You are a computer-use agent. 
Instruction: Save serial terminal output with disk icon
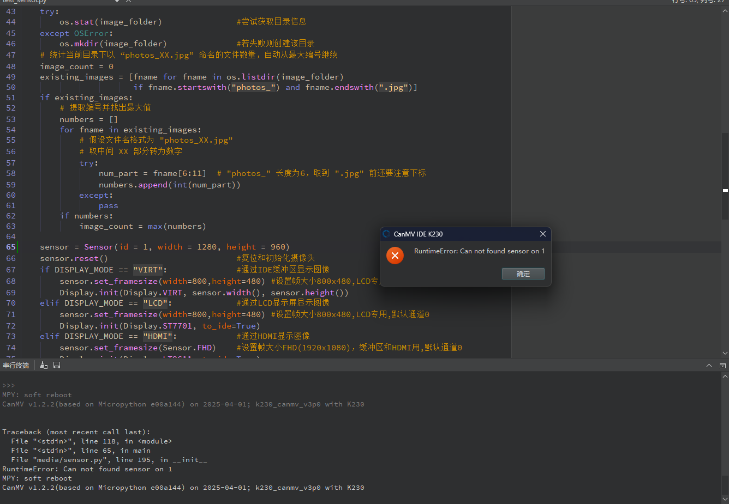[x=57, y=365]
